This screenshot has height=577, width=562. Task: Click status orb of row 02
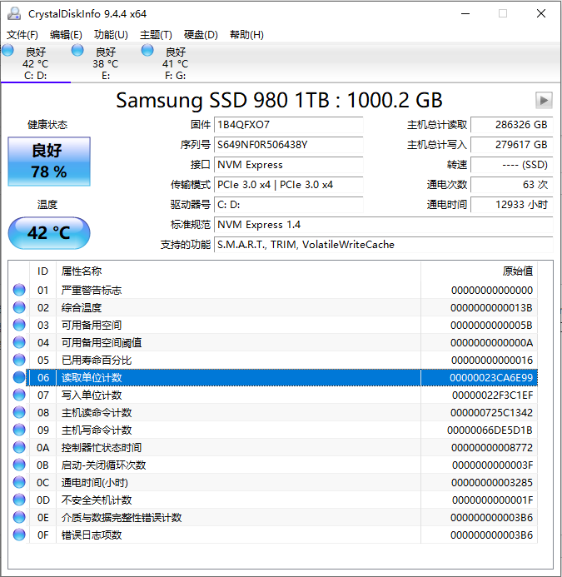pos(19,307)
